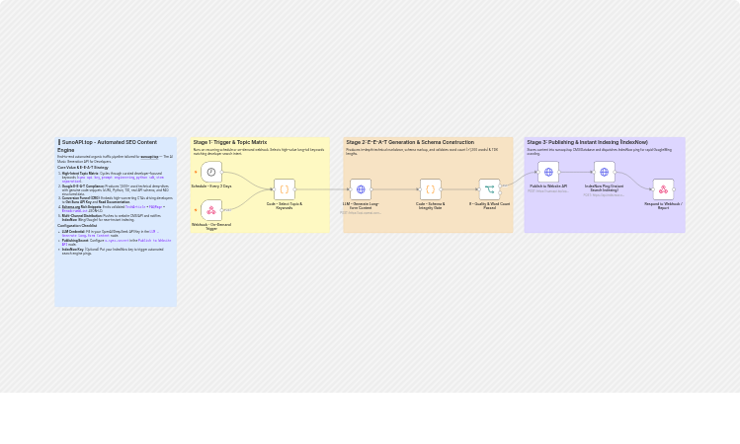
Task: Click the If - Quality & Word Count label
Action: (489, 206)
